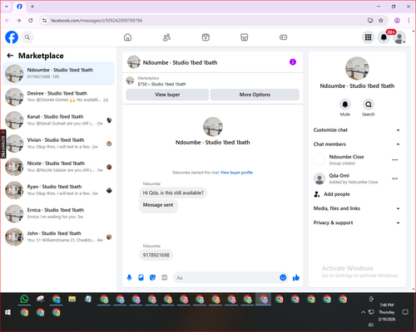This screenshot has height=332, width=416.
Task: Open the Vivian - Studio 1bed 1bath conversation
Action: click(x=58, y=144)
